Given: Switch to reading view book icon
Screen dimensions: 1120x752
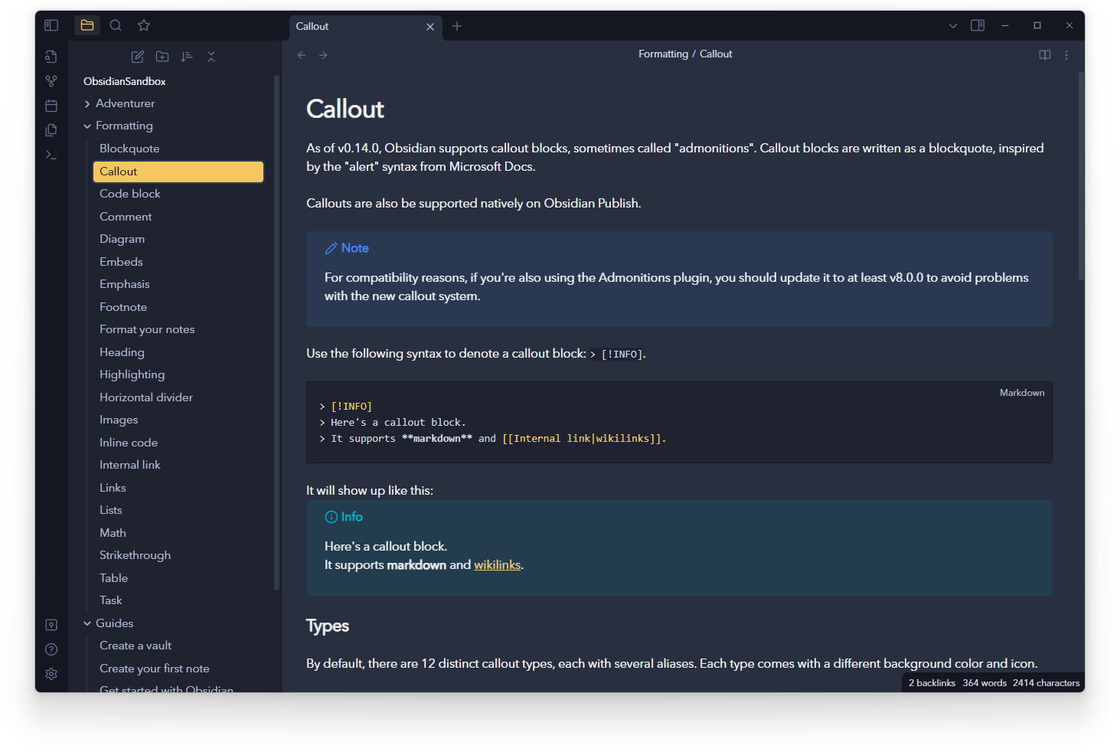Looking at the screenshot, I should pyautogui.click(x=1045, y=55).
